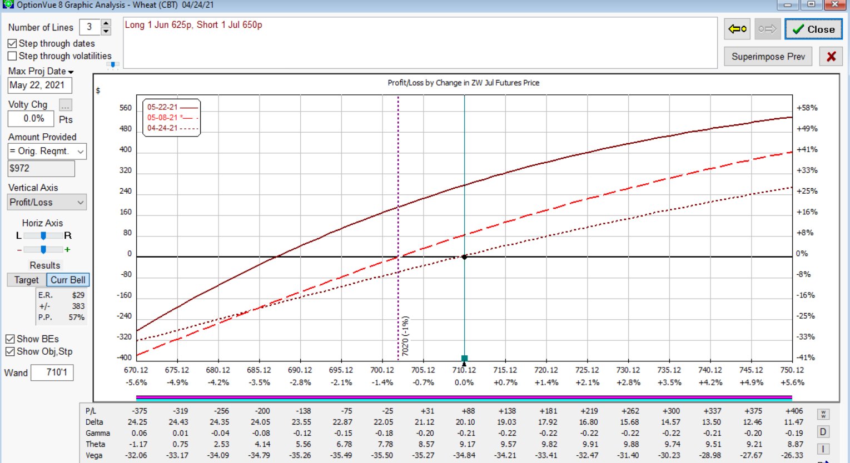The width and height of the screenshot is (850, 463).
Task: Open the Volty Chg ellipsis button
Action: 66,105
